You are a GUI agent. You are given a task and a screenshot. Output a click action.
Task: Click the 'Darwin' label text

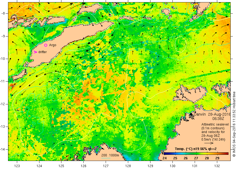pyautogui.click(x=200, y=114)
